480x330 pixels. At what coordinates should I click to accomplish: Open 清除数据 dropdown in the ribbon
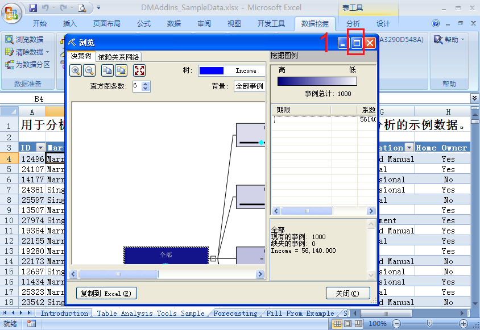coord(48,52)
